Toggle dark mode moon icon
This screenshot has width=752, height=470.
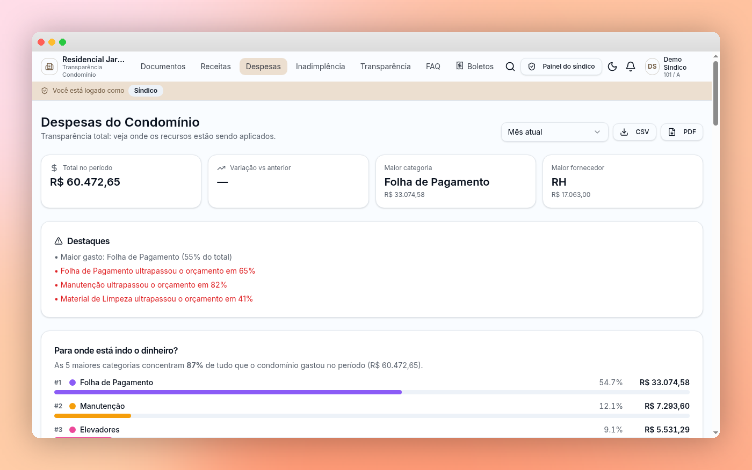[x=612, y=67]
